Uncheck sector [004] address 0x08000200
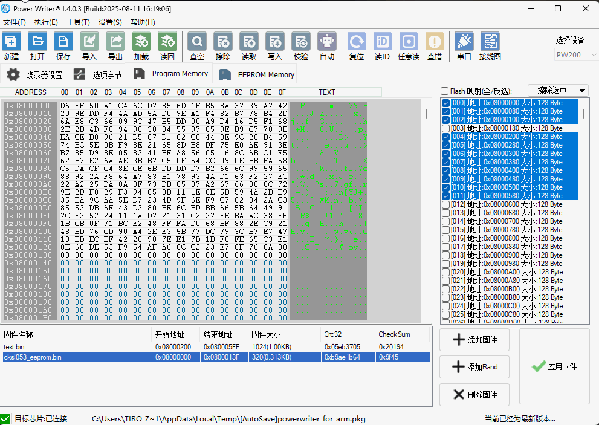 445,137
